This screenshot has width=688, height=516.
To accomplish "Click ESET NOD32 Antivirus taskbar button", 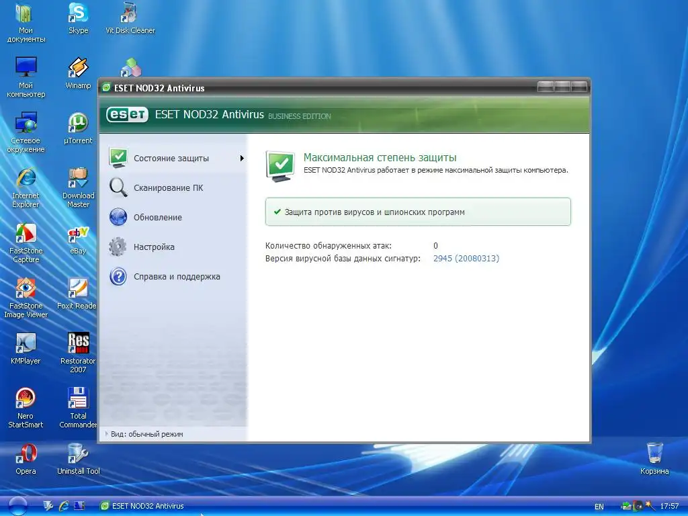I will tap(142, 506).
